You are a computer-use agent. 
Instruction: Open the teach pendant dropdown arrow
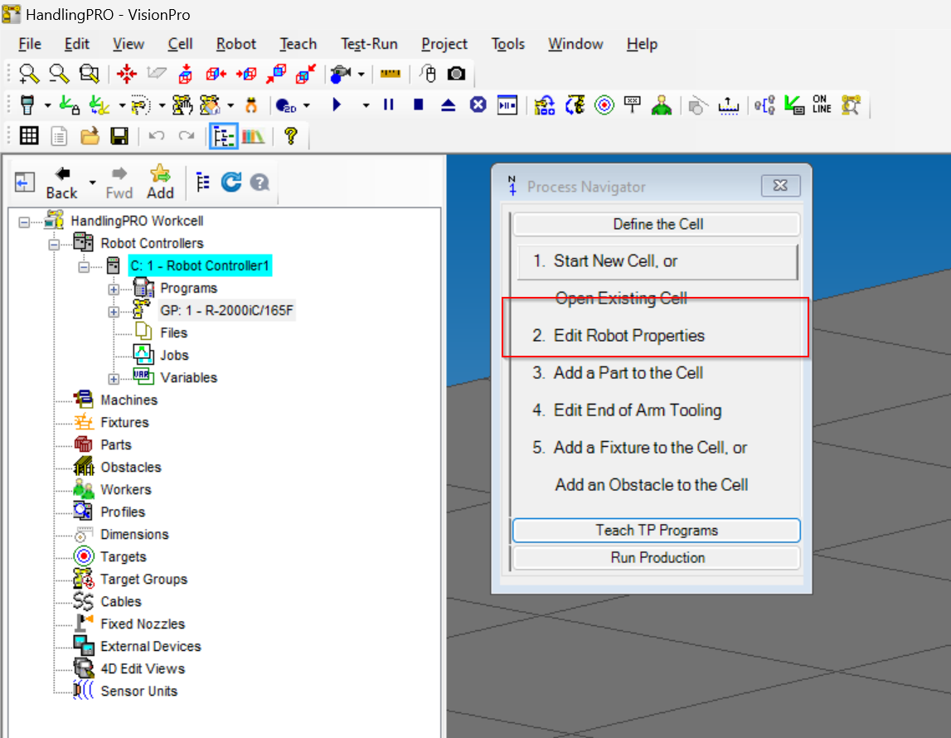pos(48,106)
